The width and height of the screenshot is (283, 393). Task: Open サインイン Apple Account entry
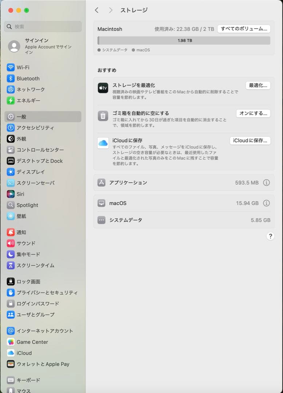click(43, 47)
